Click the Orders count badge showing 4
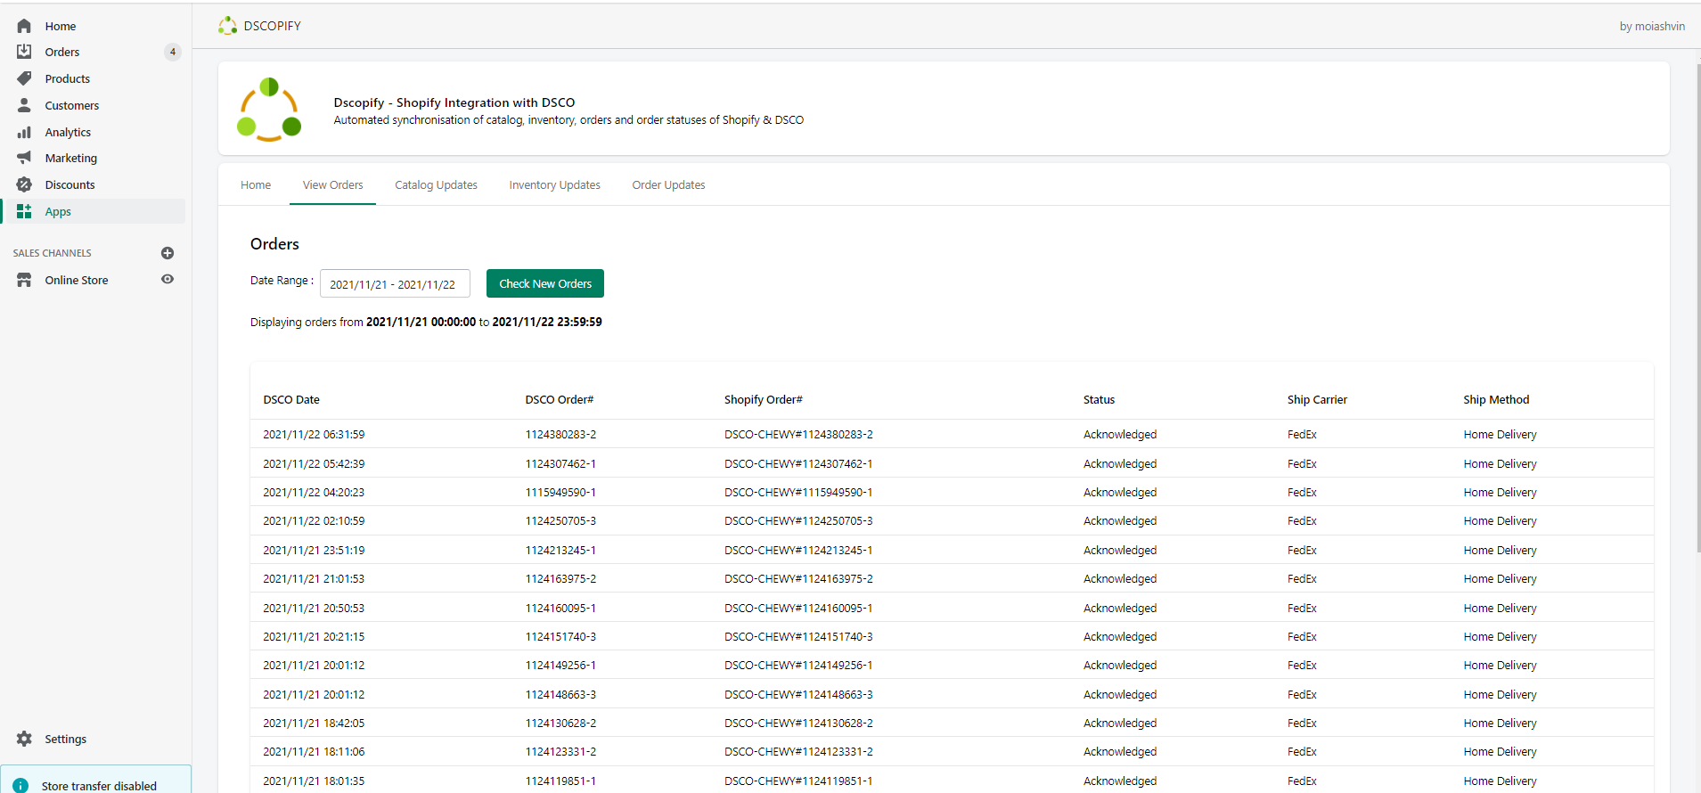The height and width of the screenshot is (793, 1701). [173, 52]
